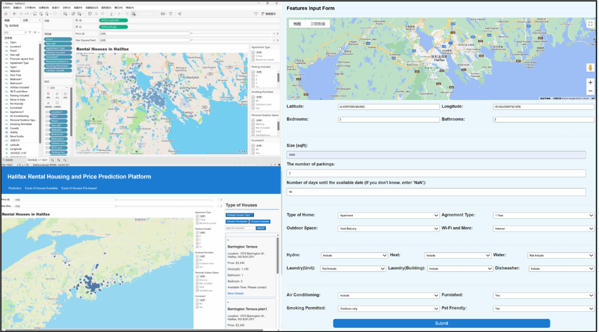
Task: Uncheck "1 Year" under Agreement Type in Tableau
Action: click(x=253, y=56)
